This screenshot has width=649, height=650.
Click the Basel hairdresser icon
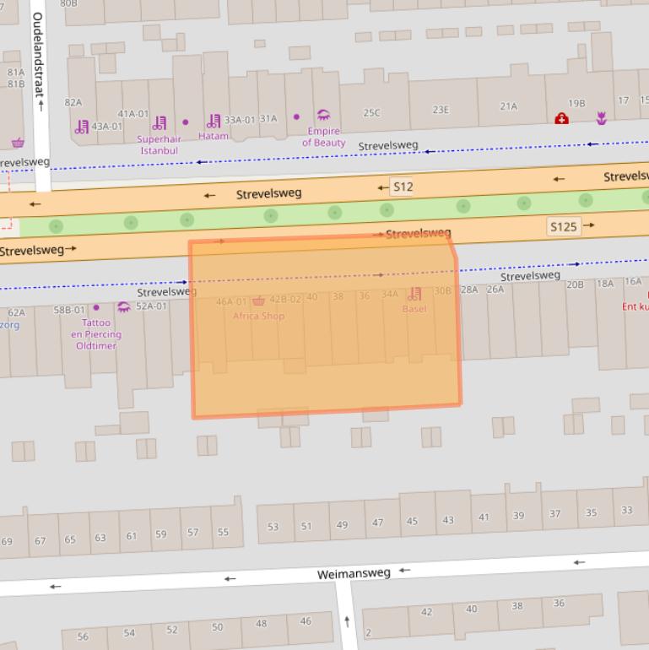pos(414,295)
